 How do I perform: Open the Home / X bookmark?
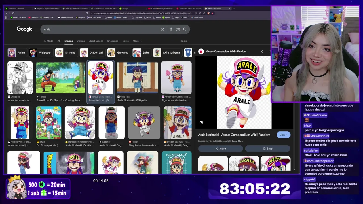(185, 18)
